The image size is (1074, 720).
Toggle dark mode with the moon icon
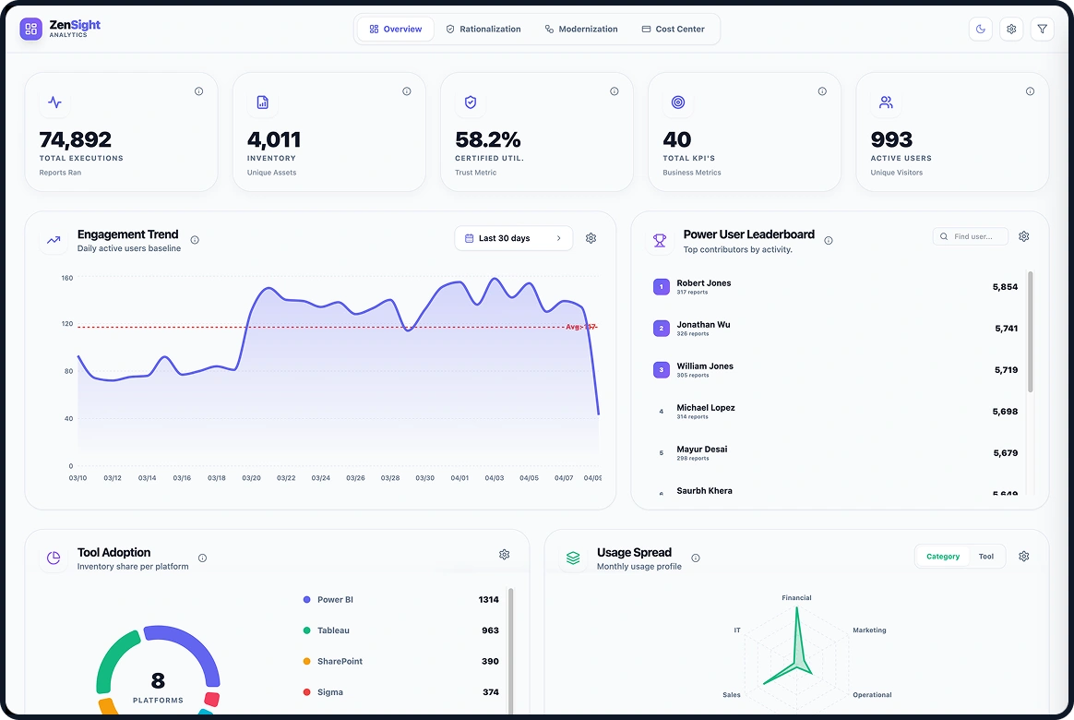coord(980,29)
